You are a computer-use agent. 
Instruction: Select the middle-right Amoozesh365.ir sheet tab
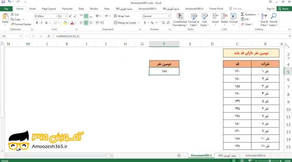(255, 156)
